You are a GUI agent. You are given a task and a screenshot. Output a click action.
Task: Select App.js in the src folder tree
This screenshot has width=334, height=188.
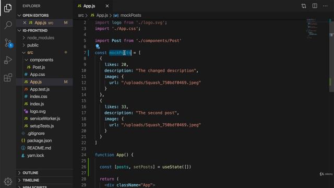(x=44, y=82)
